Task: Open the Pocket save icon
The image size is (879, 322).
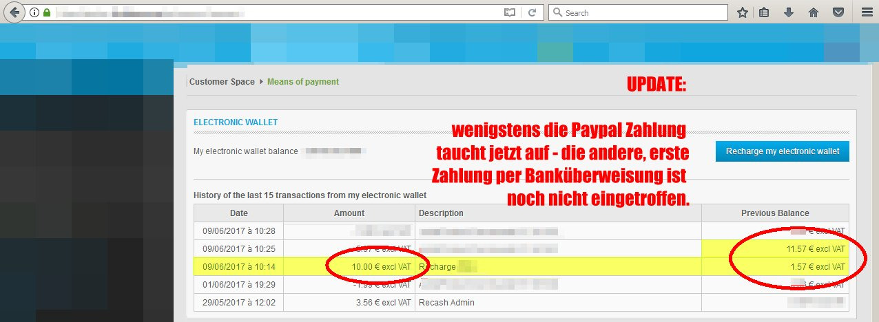Action: click(838, 12)
